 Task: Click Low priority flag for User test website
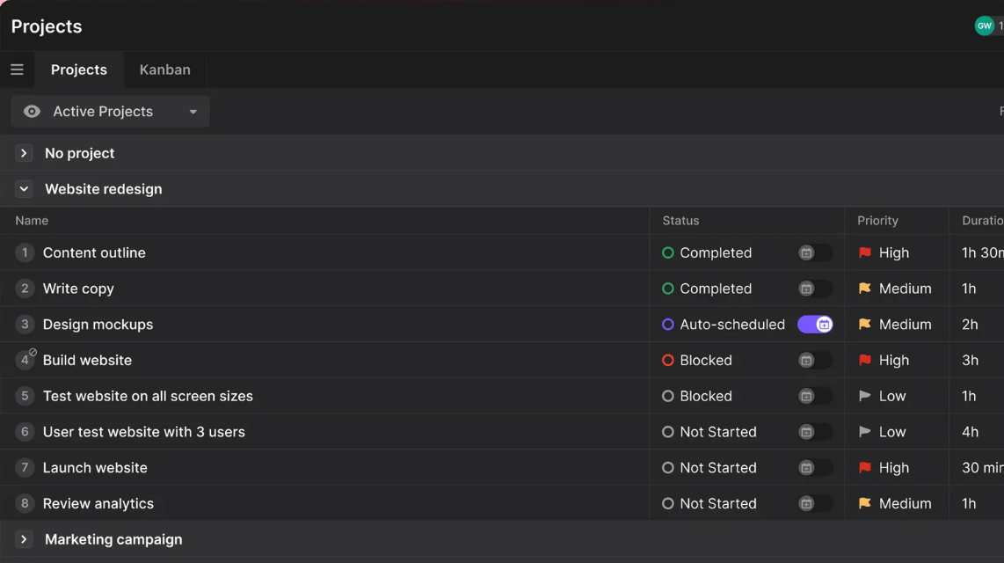coord(865,432)
